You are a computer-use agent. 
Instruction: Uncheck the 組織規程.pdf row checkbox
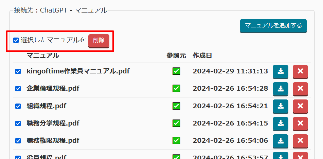click(x=18, y=106)
